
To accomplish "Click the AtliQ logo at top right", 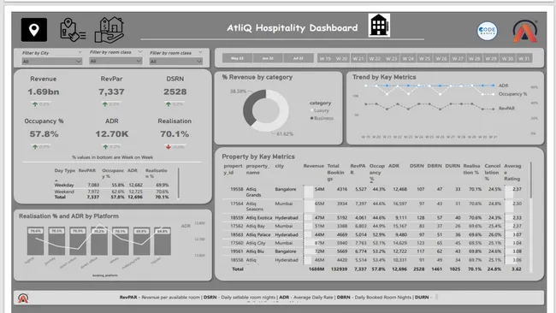I will [525, 32].
